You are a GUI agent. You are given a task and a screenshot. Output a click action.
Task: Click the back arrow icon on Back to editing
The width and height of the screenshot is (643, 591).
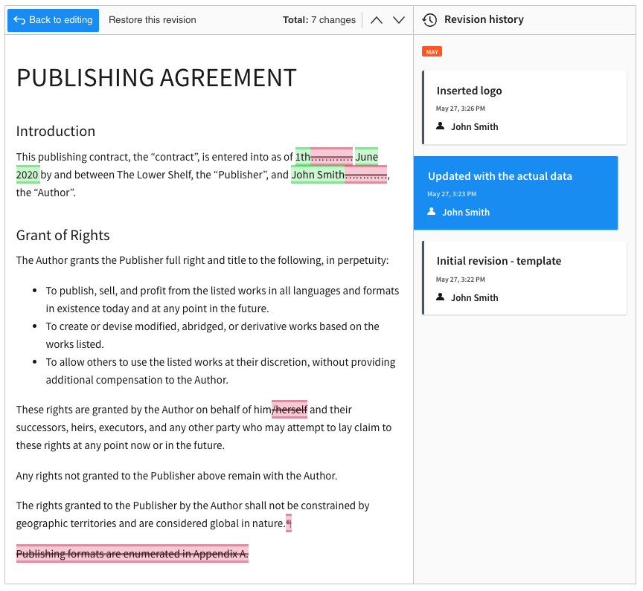point(20,20)
